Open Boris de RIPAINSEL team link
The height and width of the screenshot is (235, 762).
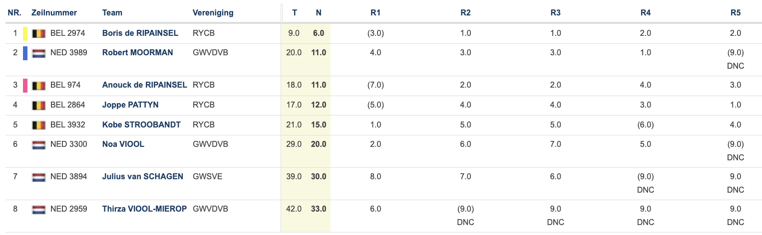tap(140, 33)
